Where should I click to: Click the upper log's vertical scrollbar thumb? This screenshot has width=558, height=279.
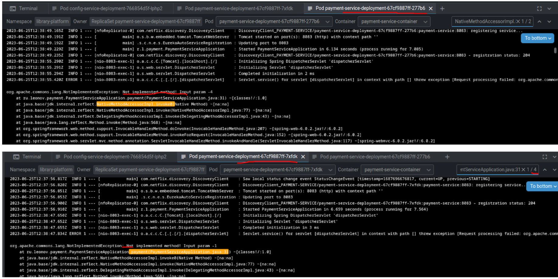click(555, 51)
